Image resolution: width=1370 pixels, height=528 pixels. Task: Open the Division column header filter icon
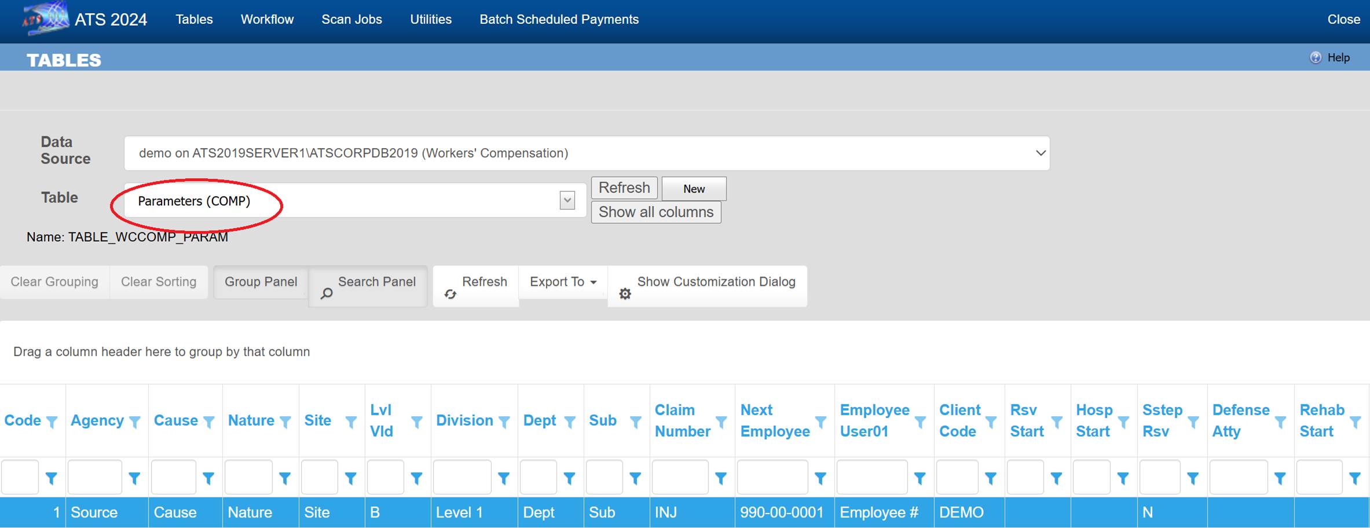504,422
